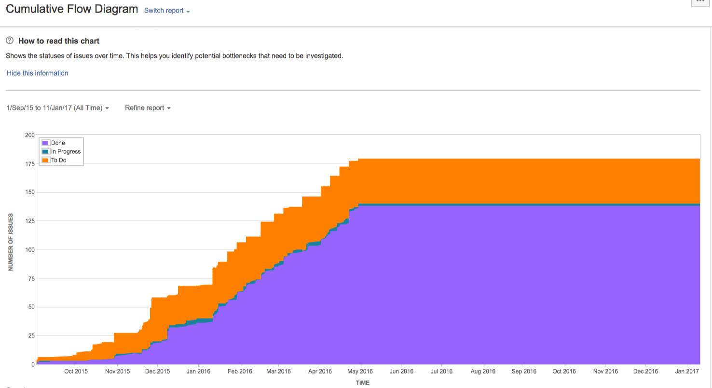
Task: Click the Jun 2016 axis label
Action: pyautogui.click(x=401, y=371)
